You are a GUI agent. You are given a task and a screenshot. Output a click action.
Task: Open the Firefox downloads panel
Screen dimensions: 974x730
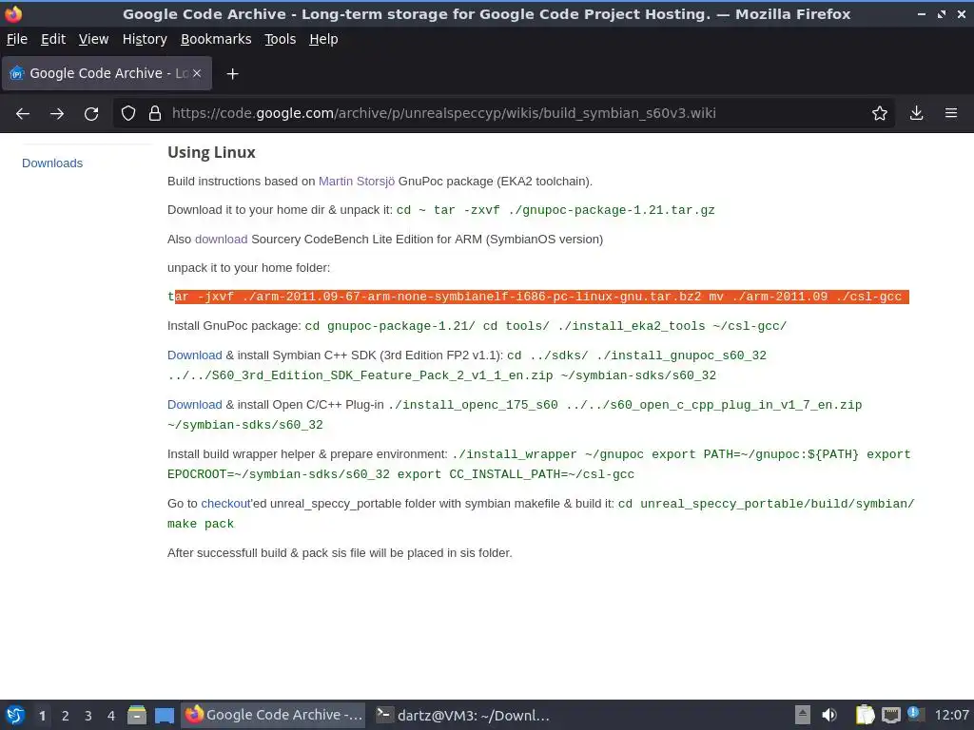click(916, 113)
